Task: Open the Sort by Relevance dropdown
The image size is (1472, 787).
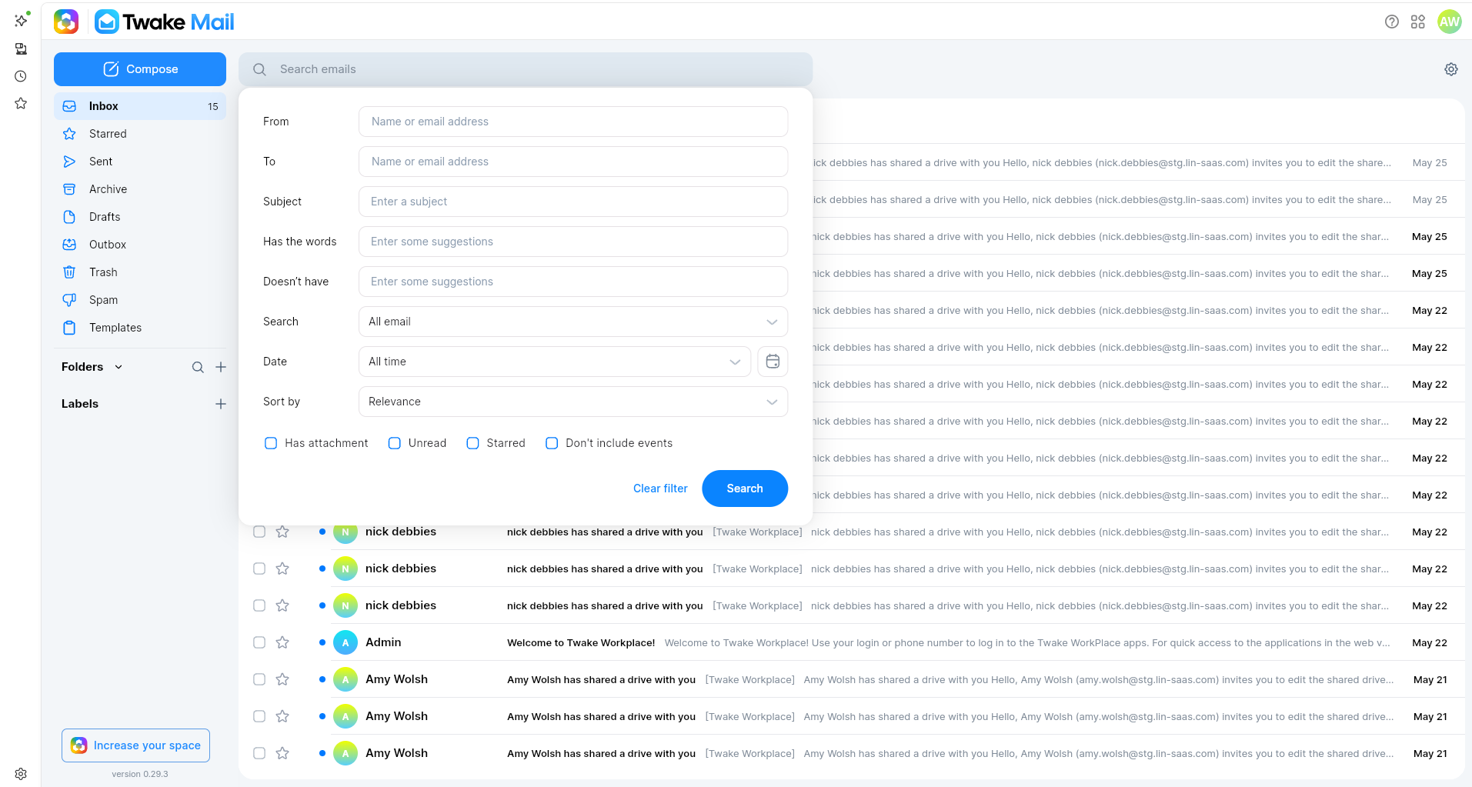Action: tap(573, 402)
